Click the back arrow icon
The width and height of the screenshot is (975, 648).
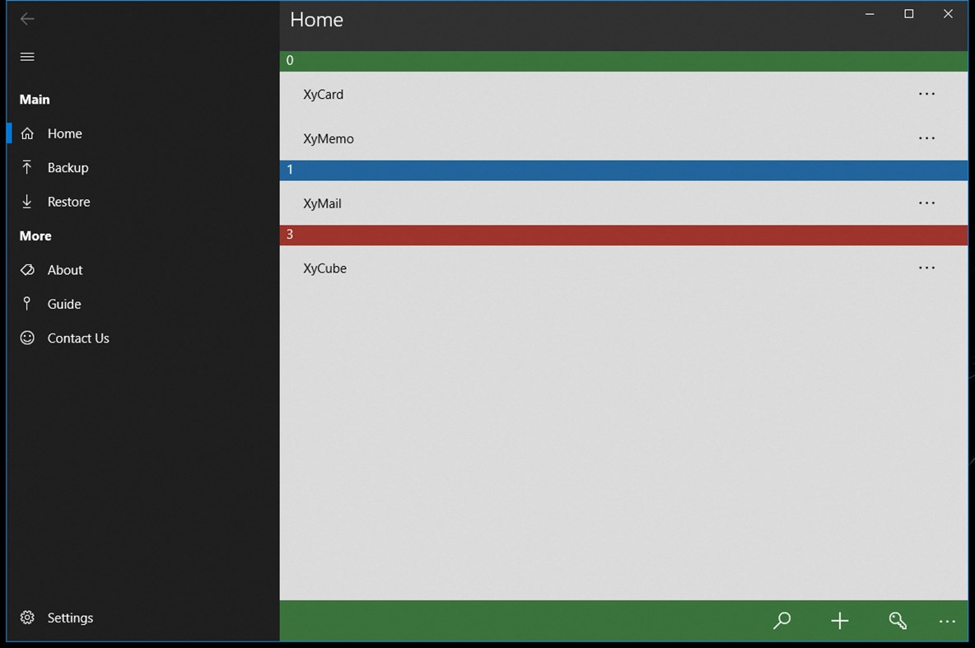click(26, 19)
